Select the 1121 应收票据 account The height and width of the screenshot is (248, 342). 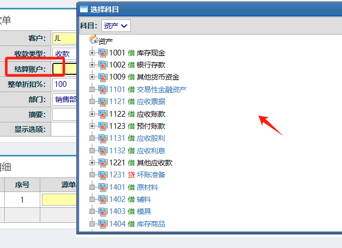(137, 102)
